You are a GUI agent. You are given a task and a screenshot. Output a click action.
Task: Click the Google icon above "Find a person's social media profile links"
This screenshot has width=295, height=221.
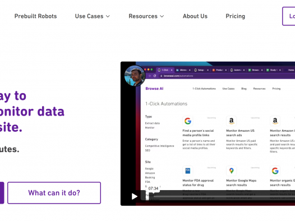187,121
